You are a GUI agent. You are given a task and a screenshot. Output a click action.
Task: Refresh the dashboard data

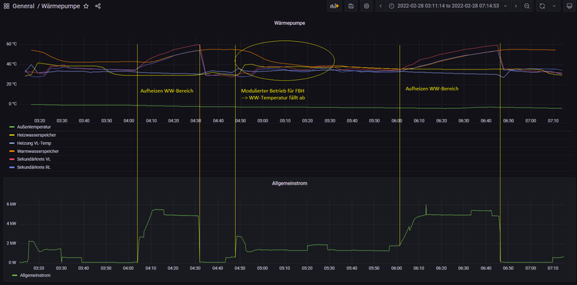542,6
